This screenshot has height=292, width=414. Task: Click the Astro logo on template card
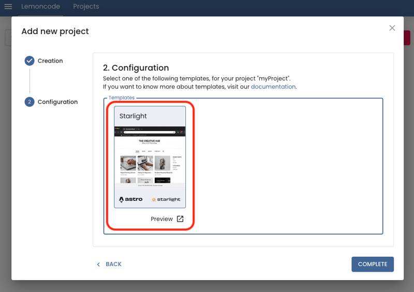(x=130, y=199)
